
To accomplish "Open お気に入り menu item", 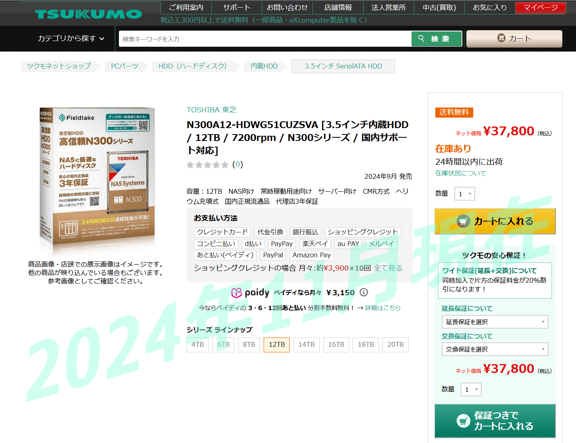I will point(490,8).
